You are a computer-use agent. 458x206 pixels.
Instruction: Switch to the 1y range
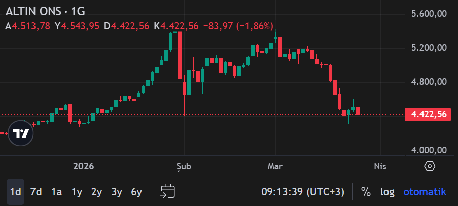tap(77, 192)
